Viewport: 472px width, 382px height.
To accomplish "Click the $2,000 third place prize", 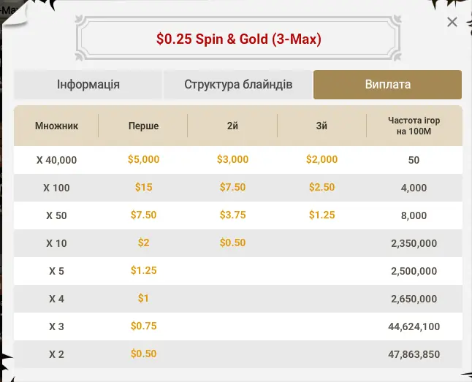I will pyautogui.click(x=321, y=159).
